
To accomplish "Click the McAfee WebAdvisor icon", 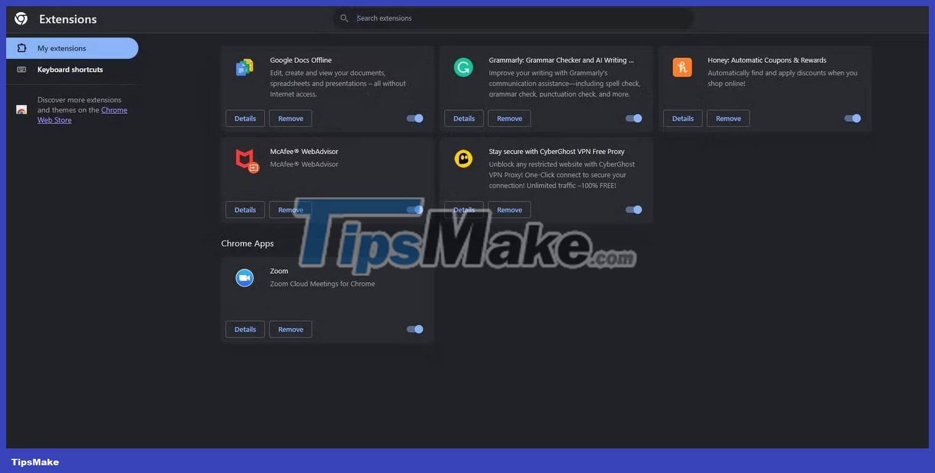I will (x=246, y=161).
